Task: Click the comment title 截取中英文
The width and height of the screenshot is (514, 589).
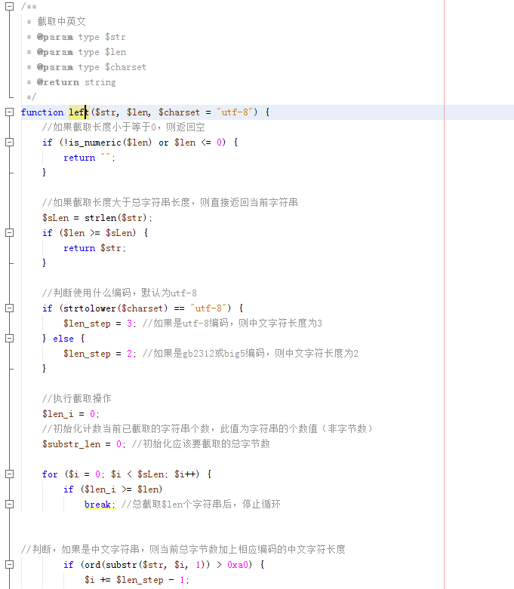Action: tap(62, 21)
